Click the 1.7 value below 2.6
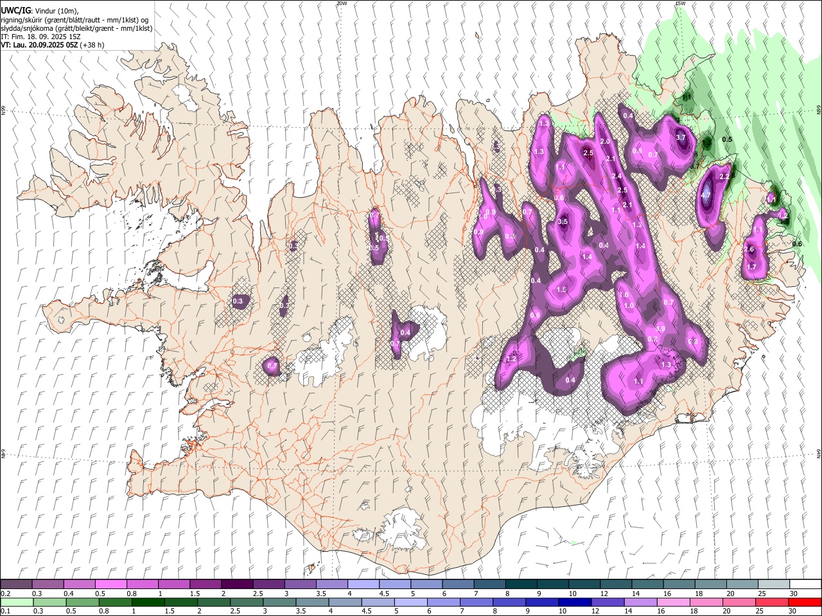The image size is (822, 616). pos(752,266)
